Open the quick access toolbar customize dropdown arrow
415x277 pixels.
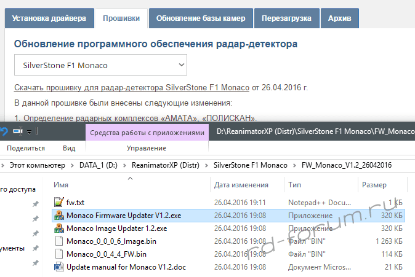[30, 132]
